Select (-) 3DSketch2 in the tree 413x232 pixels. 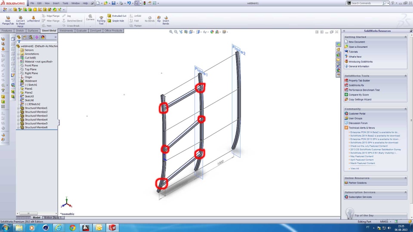coord(32,104)
